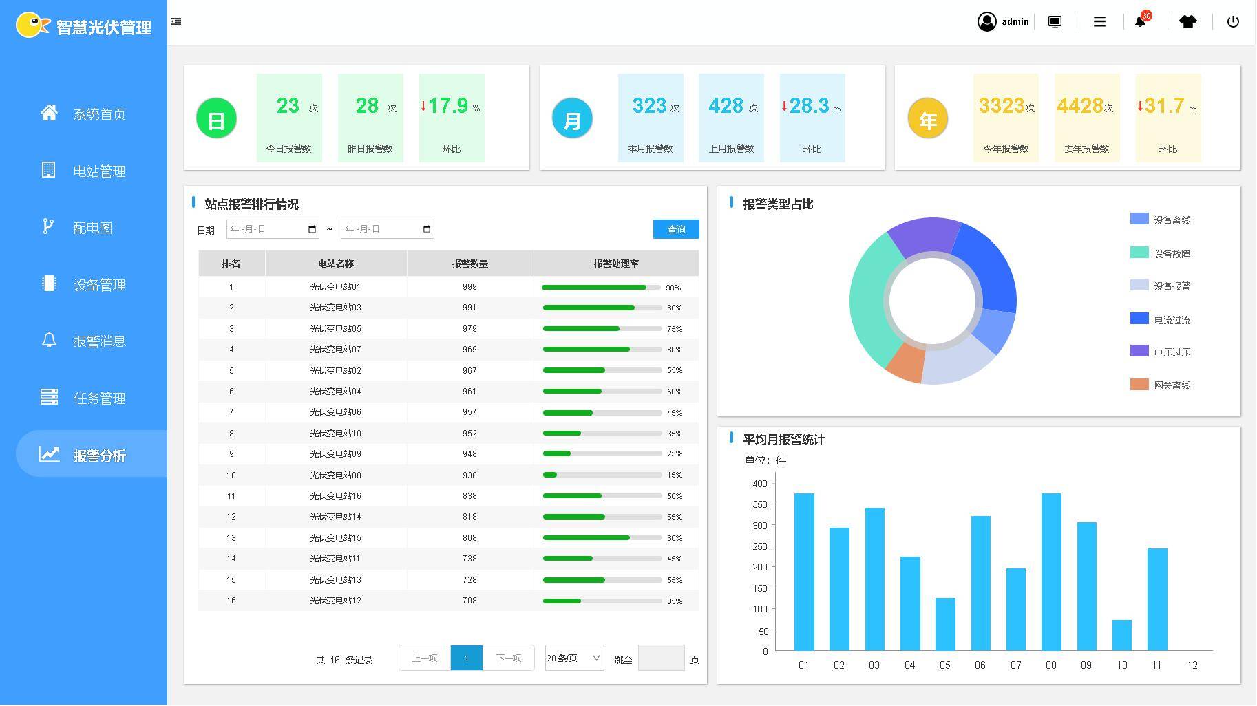Image resolution: width=1257 pixels, height=706 pixels.
Task: Click the 下一项 next page button
Action: coord(508,659)
